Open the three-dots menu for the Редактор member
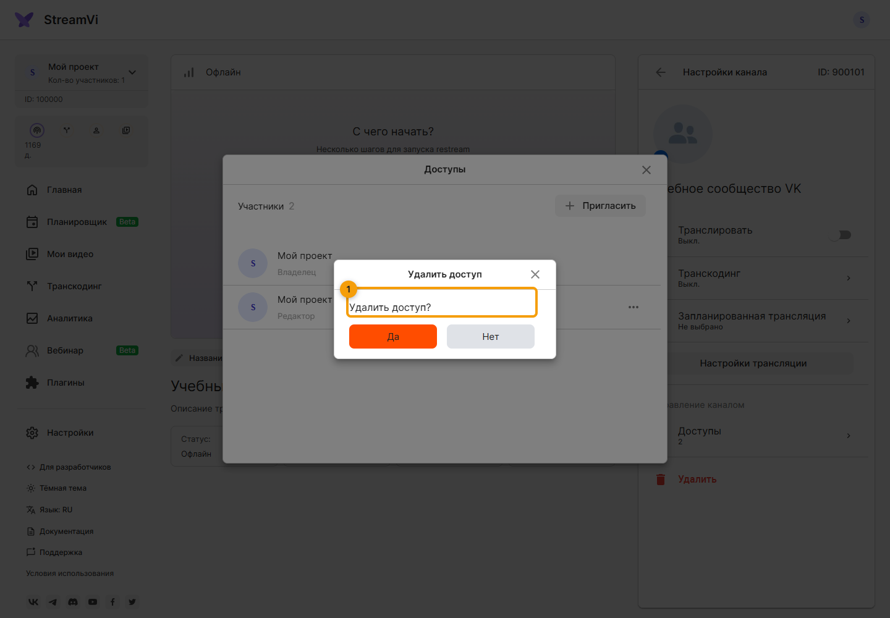The image size is (890, 618). coord(634,307)
